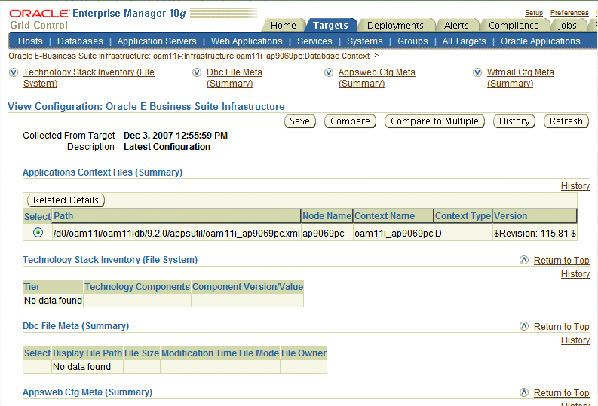598x406 pixels.
Task: Jump to Dbc File Meta (Summary) link
Action: coord(235,78)
